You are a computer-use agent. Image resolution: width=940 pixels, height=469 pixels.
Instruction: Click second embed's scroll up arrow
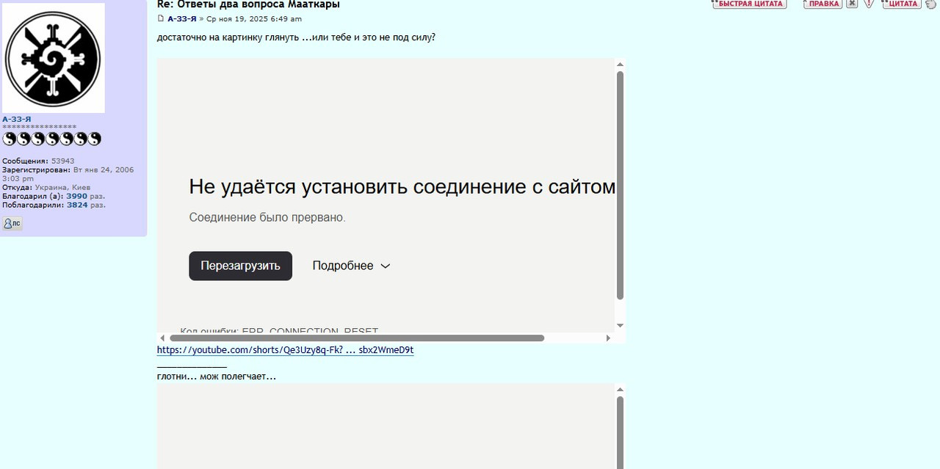click(620, 390)
